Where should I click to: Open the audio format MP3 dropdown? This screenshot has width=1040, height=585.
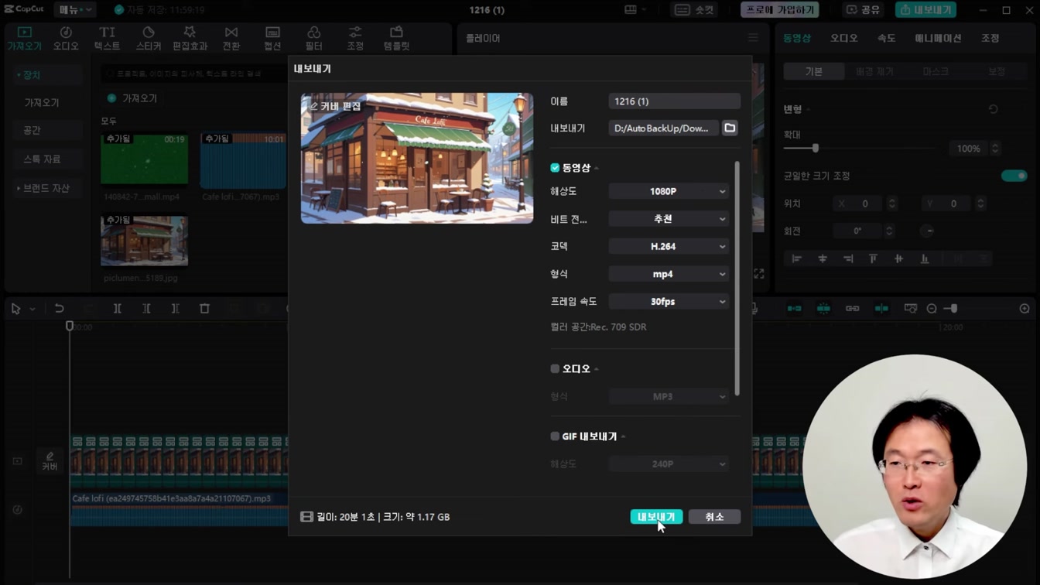coord(669,396)
